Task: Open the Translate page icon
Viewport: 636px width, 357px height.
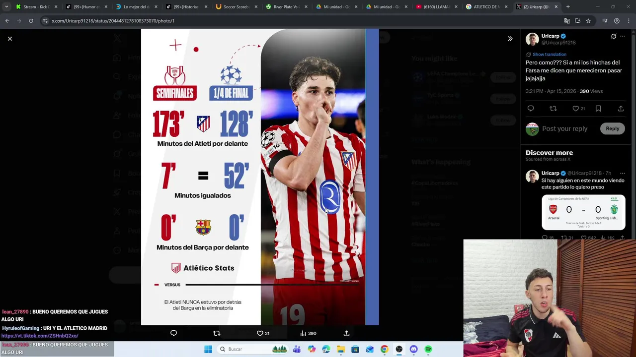Action: (567, 21)
